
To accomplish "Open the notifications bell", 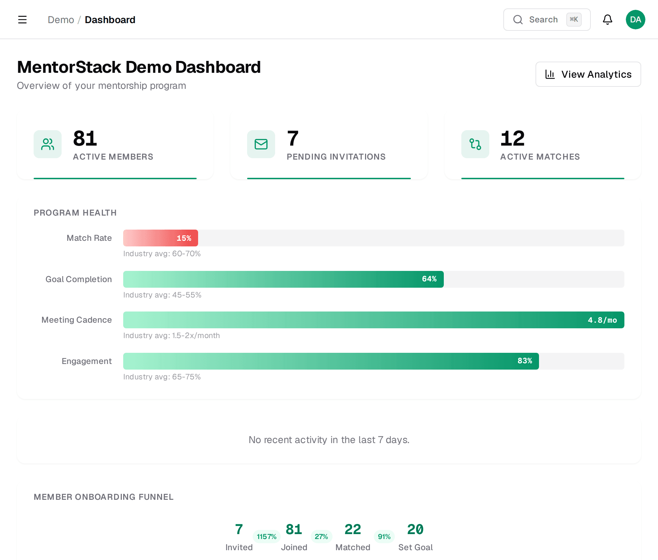I will 608,20.
